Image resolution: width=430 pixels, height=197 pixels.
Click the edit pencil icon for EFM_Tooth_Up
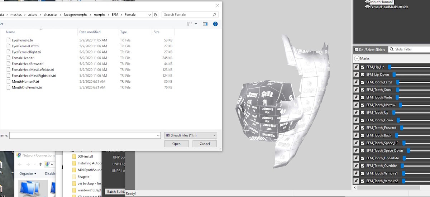(356, 112)
